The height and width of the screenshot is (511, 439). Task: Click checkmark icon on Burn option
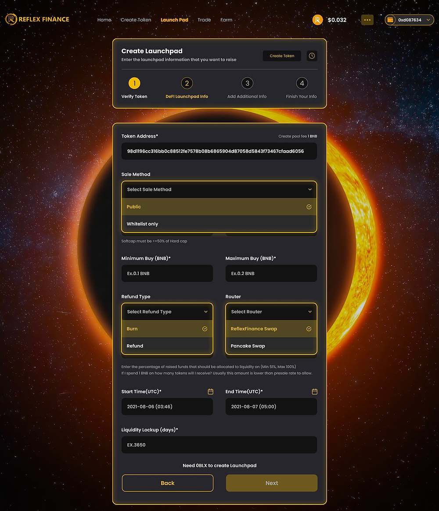(x=205, y=329)
